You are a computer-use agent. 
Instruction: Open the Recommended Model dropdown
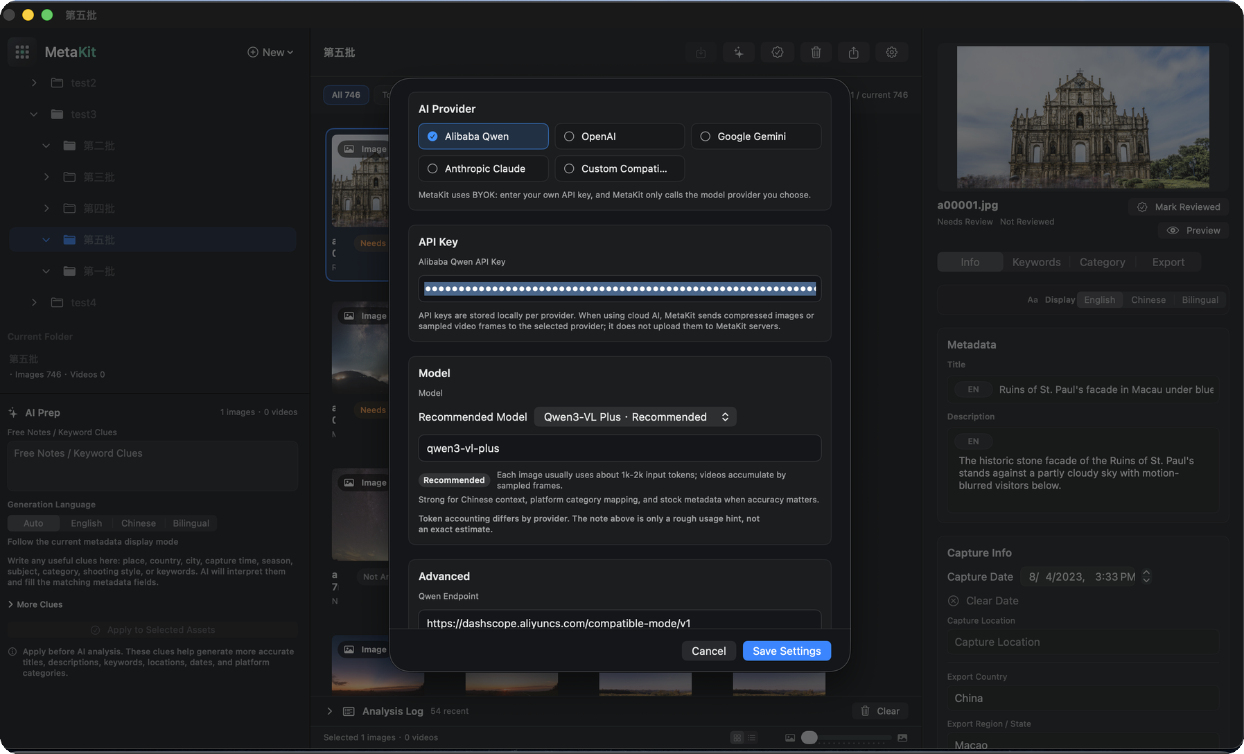(x=636, y=417)
